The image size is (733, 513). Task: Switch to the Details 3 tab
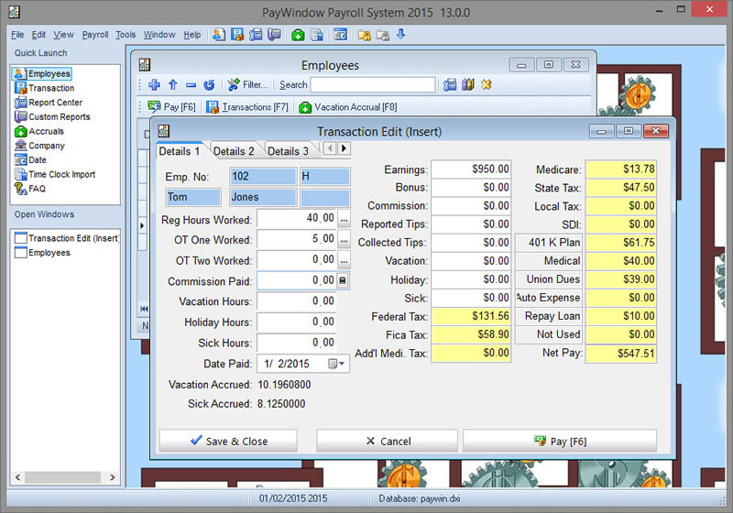tap(288, 151)
